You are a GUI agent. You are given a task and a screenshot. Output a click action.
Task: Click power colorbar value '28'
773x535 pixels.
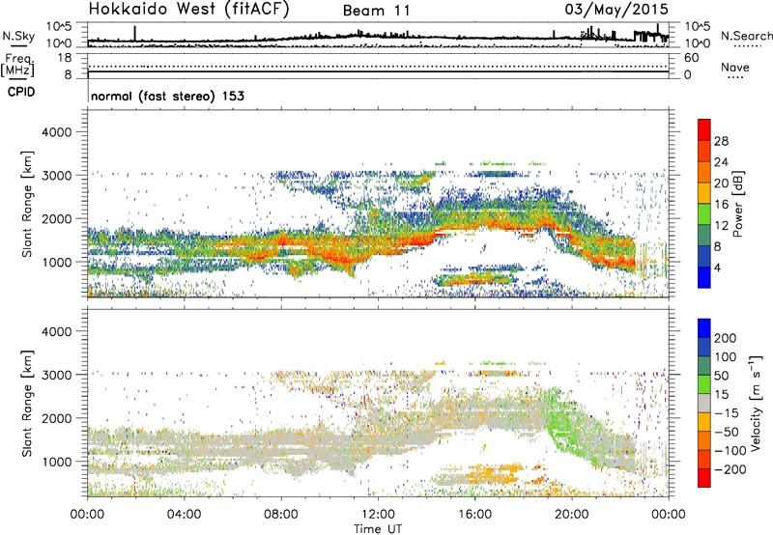click(721, 141)
